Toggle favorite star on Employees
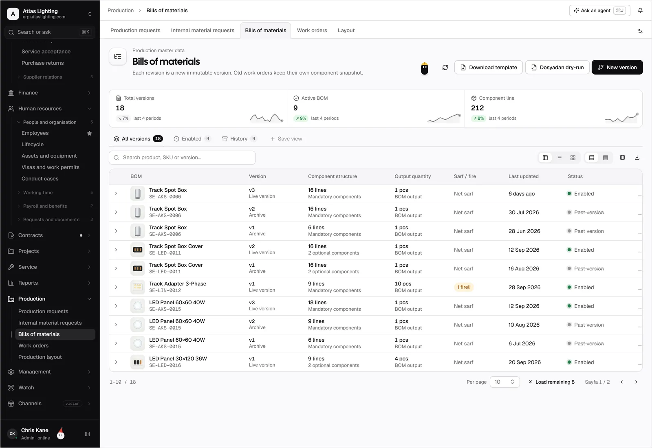This screenshot has height=448, width=652. [x=89, y=133]
